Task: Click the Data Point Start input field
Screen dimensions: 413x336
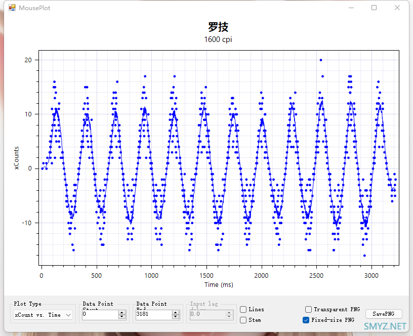Action: click(x=100, y=314)
